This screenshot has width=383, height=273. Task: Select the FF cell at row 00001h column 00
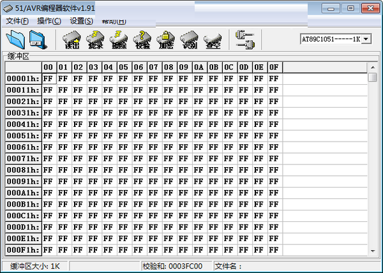[49, 78]
